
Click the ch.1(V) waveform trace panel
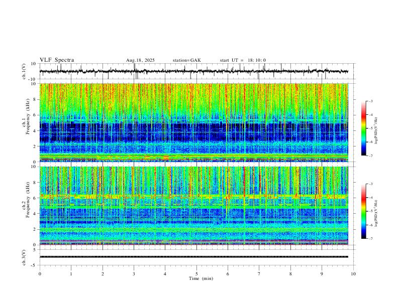(x=196, y=72)
